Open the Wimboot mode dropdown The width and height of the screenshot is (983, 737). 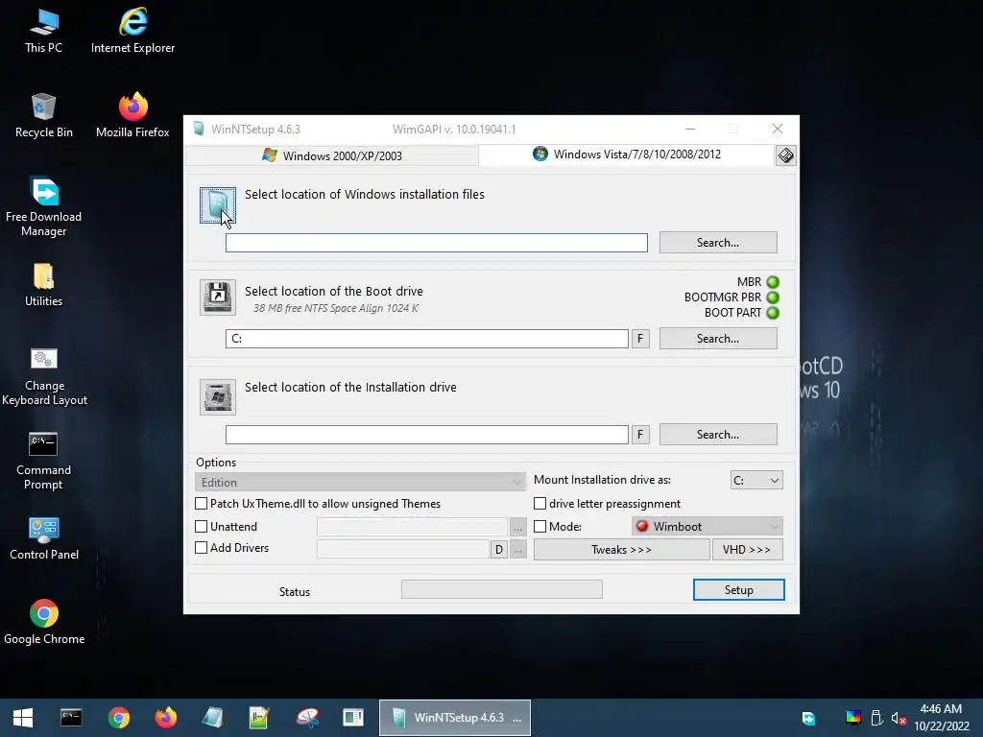pos(707,527)
